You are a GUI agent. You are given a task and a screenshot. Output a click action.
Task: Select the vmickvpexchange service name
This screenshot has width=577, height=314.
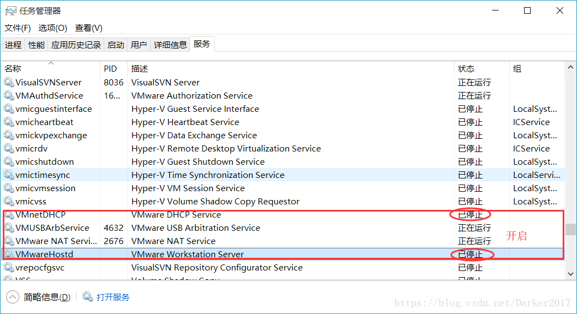[x=51, y=136]
